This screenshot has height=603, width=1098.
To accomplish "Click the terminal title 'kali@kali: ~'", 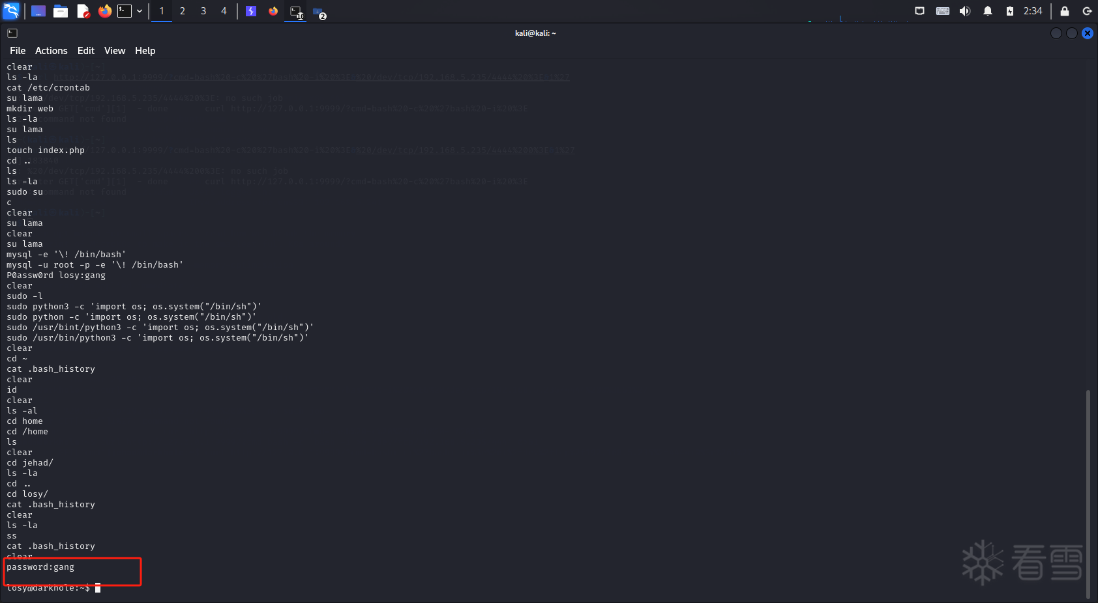I will [x=535, y=33].
